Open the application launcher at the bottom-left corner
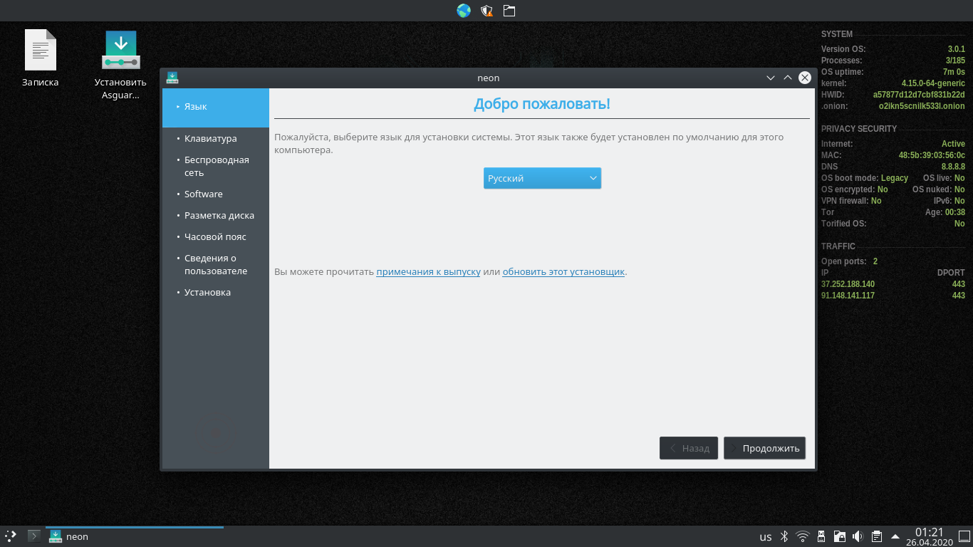The width and height of the screenshot is (973, 547). coord(11,536)
